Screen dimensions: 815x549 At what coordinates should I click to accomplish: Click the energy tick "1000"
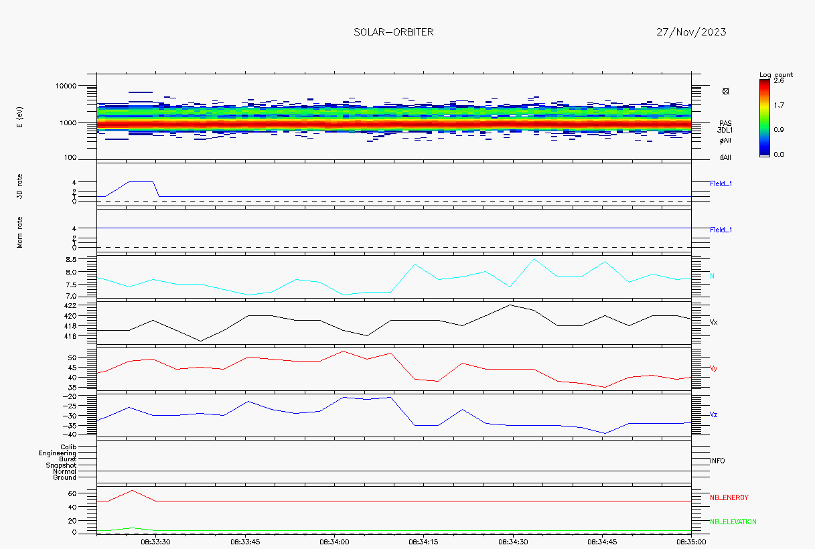tap(69, 123)
